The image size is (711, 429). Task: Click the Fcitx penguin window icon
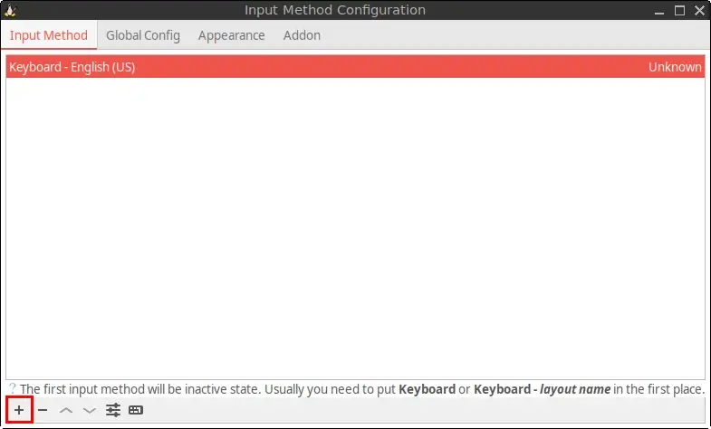pyautogui.click(x=10, y=10)
